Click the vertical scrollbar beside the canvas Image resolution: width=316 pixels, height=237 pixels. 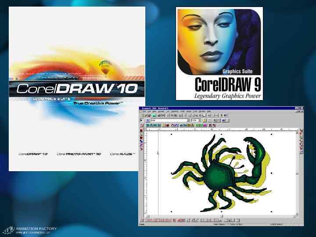[297, 173]
